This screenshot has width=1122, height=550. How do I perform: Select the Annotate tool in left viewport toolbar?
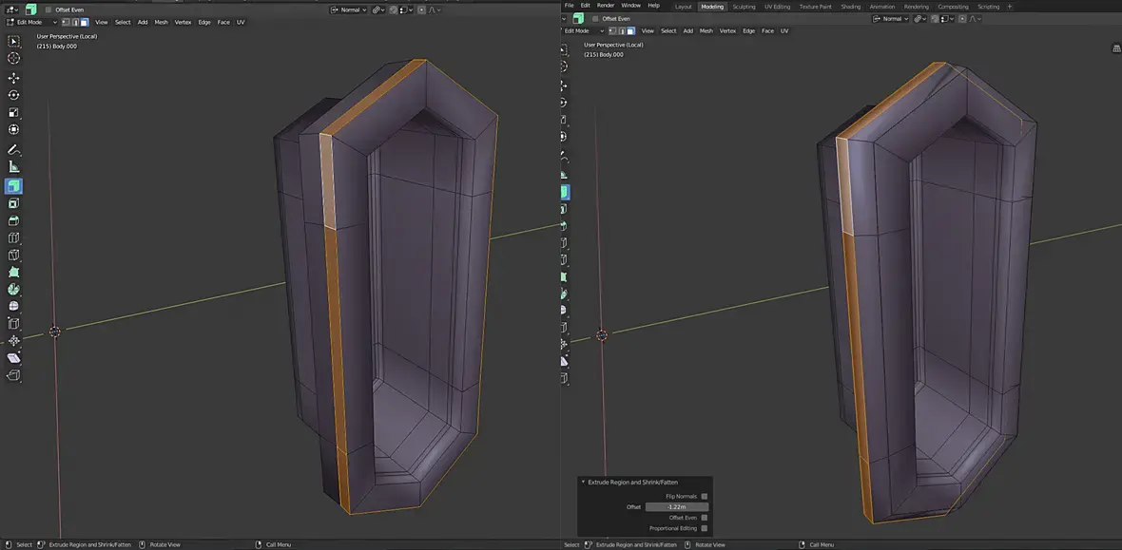(x=13, y=150)
